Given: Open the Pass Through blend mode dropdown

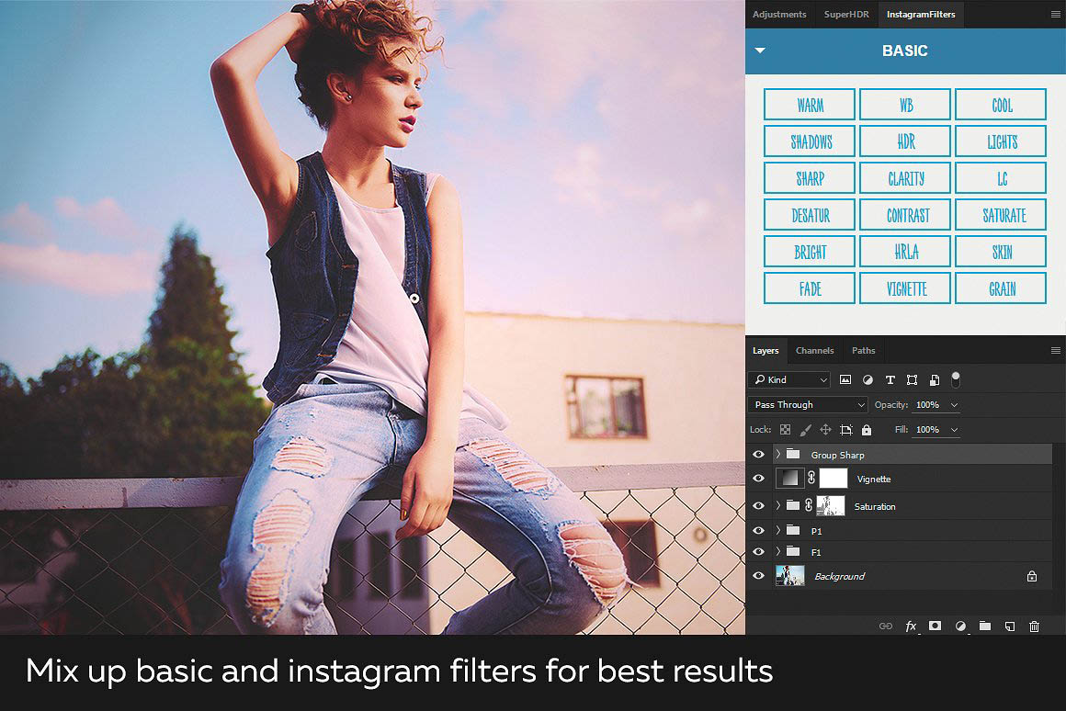Looking at the screenshot, I should coord(808,405).
